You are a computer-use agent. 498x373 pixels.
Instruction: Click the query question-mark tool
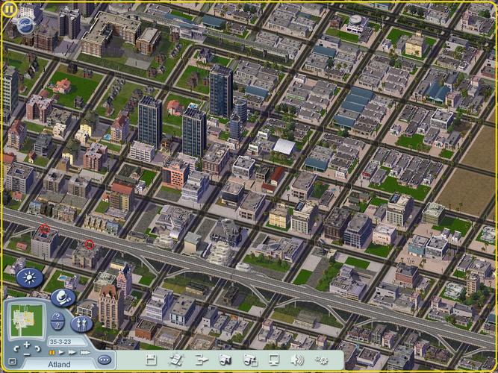point(57,321)
